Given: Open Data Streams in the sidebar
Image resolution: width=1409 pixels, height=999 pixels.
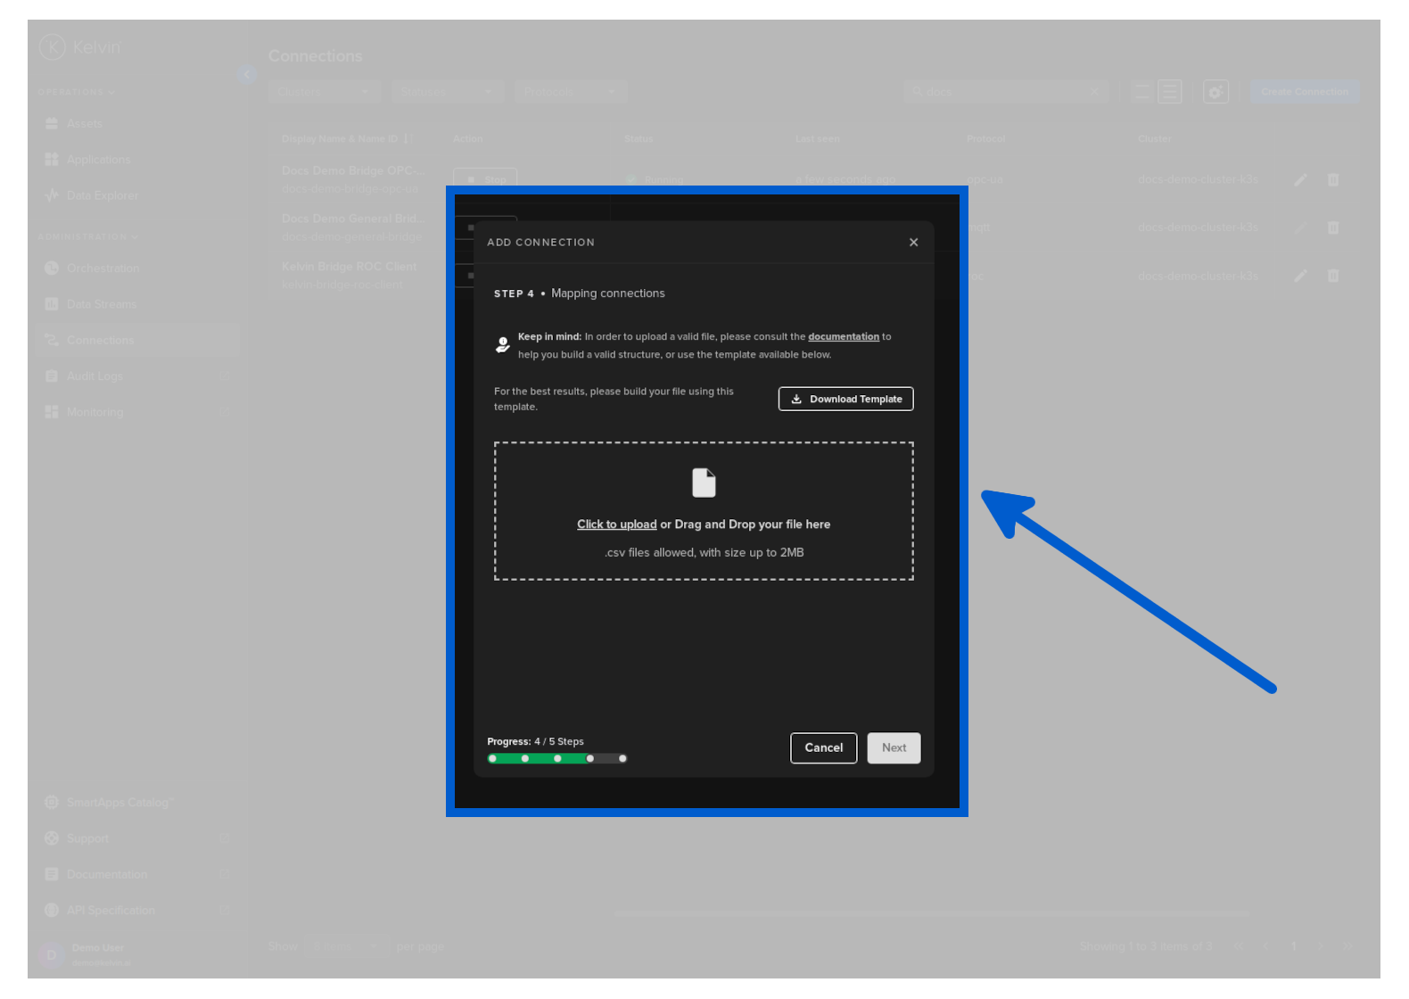Looking at the screenshot, I should click(x=101, y=304).
